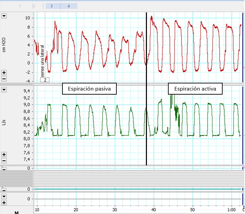Select block 3 in the top strip

pyautogui.click(x=52, y=6)
